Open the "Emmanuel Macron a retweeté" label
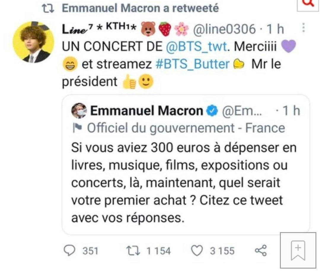The width and height of the screenshot is (322, 276). pyautogui.click(x=140, y=8)
